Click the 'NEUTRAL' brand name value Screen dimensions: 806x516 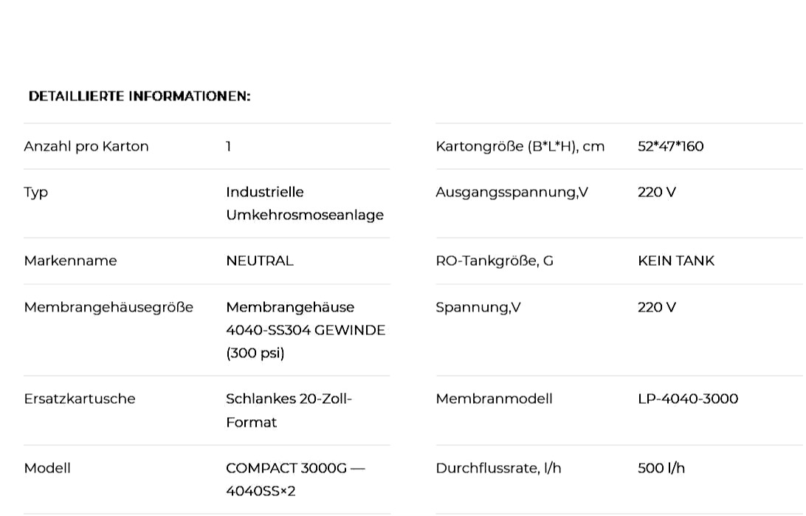[260, 261]
